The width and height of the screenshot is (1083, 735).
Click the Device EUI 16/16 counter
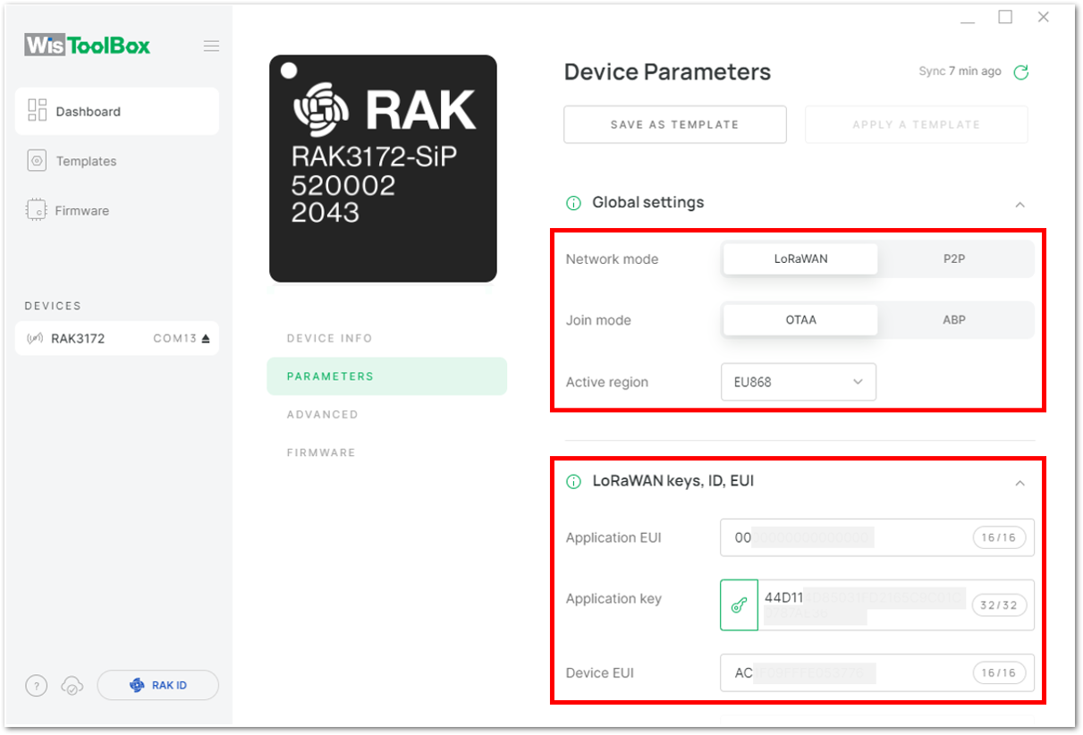[x=999, y=673]
